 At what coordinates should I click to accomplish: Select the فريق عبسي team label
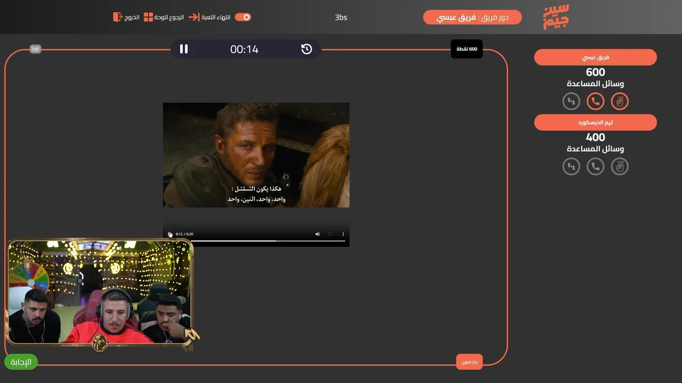point(596,57)
